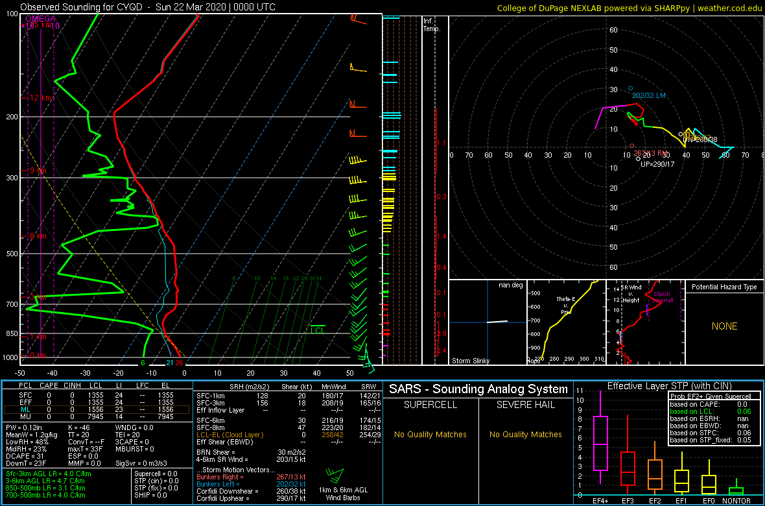Image resolution: width=765 pixels, height=506 pixels.
Task: Click the 6 km height marker
Action: [x=38, y=236]
